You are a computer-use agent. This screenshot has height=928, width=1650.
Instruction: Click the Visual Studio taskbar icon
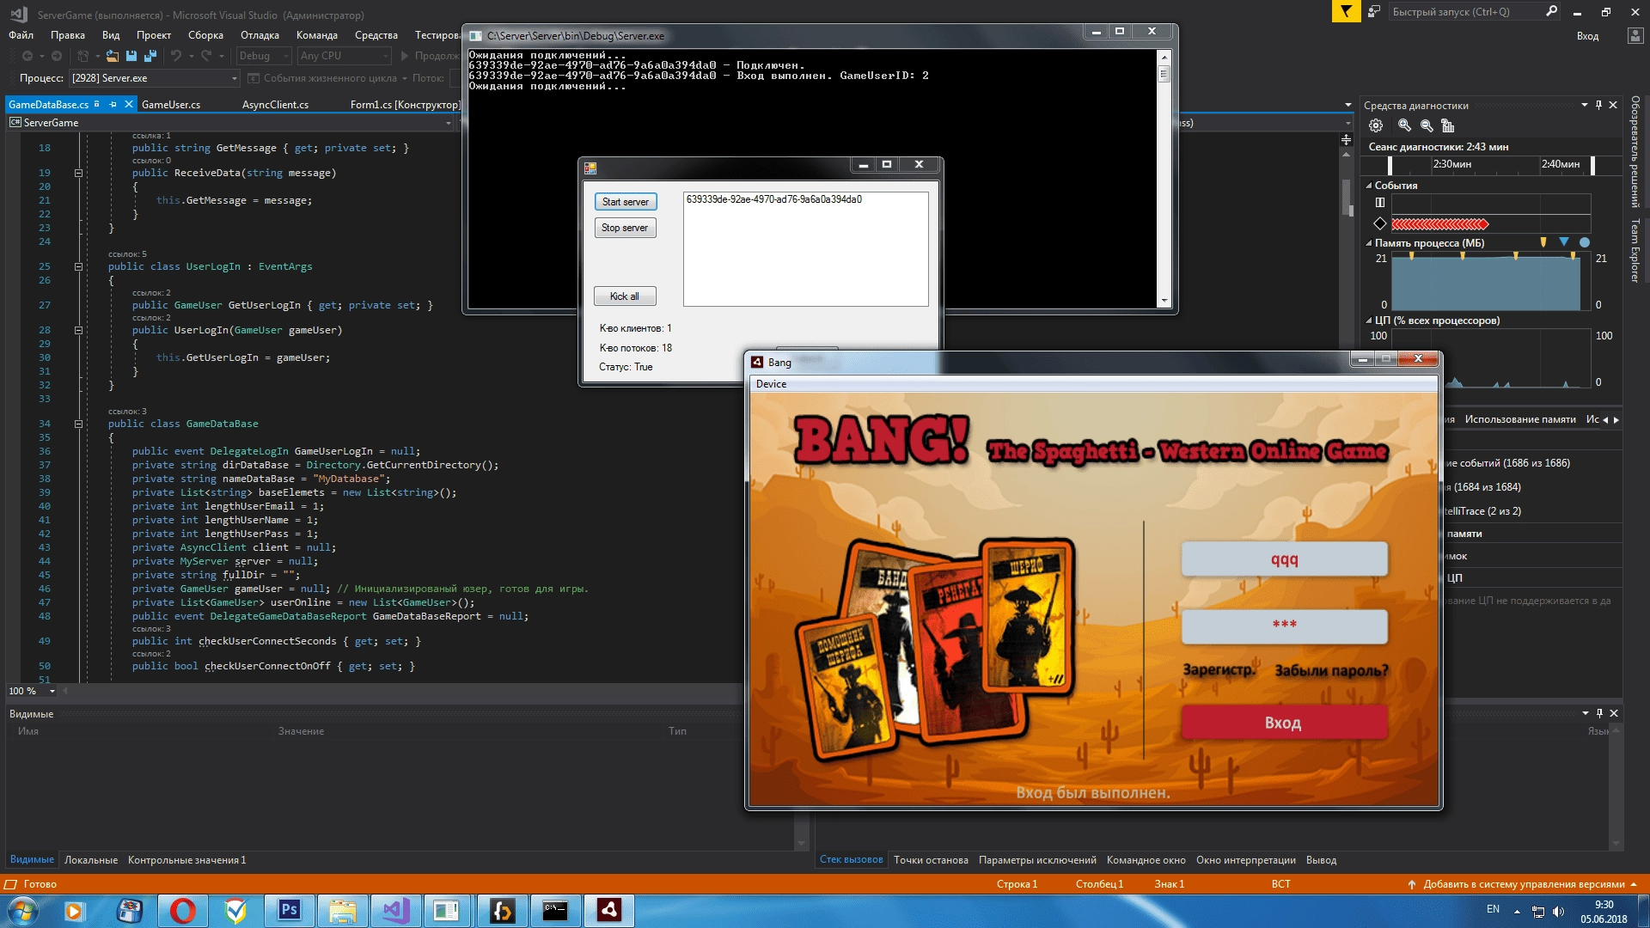(396, 911)
